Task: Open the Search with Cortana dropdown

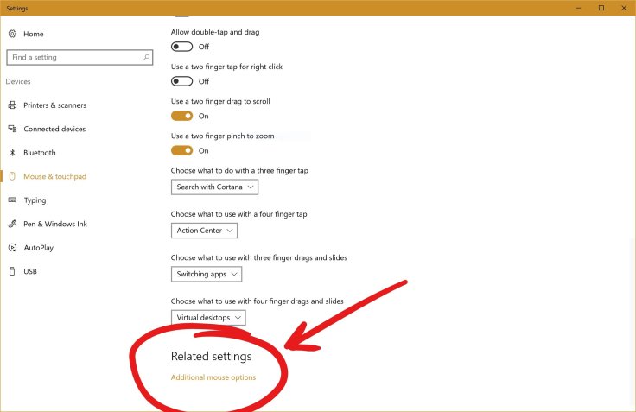Action: pyautogui.click(x=214, y=187)
